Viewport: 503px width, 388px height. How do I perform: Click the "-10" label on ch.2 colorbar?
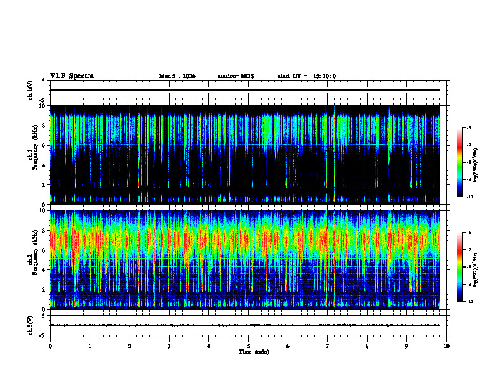(470, 302)
